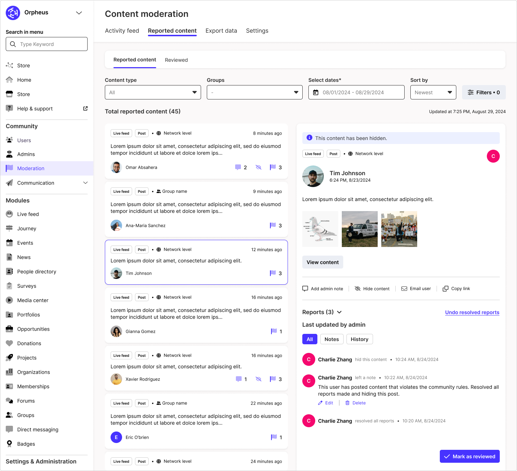Click comment icon on Omar Absahera's post

238,167
